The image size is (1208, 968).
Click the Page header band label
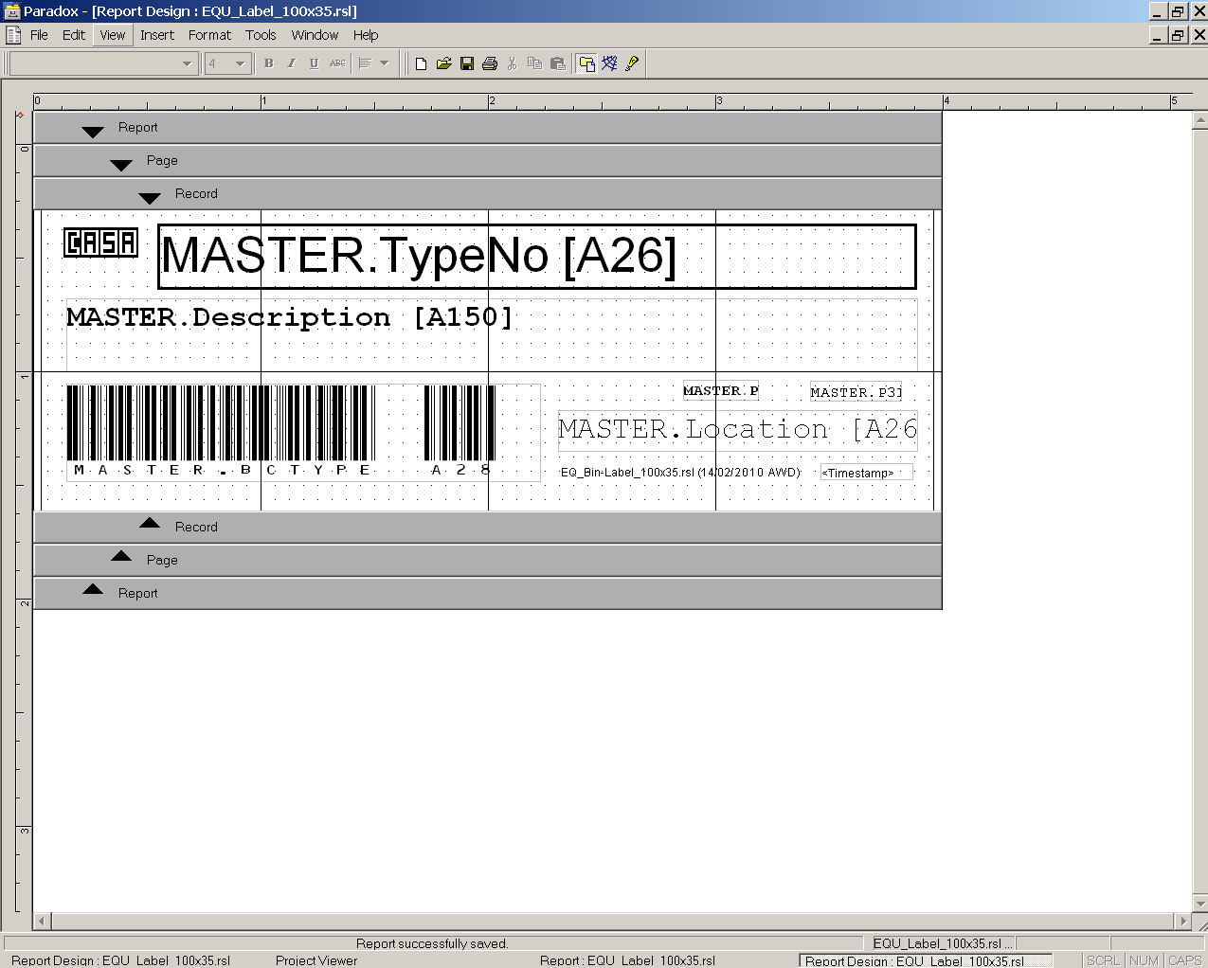pyautogui.click(x=162, y=160)
